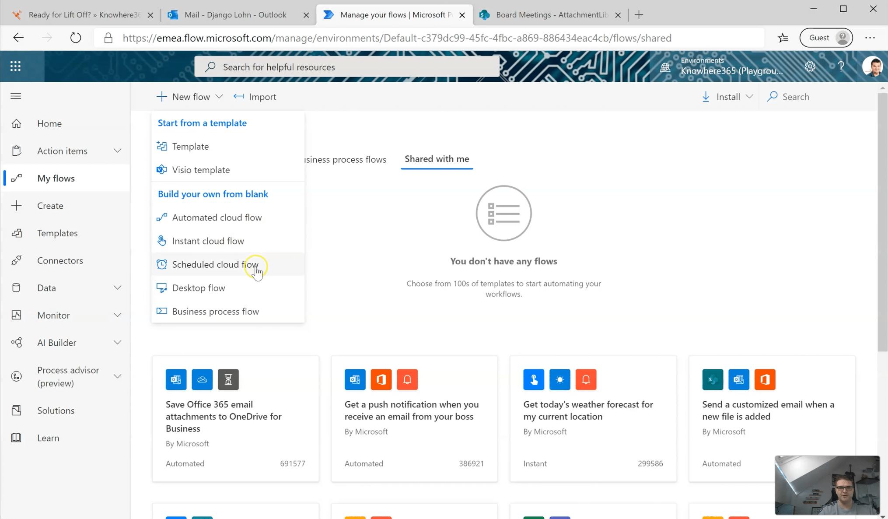Expand the Monitor section chevron
The image size is (888, 519).
(x=117, y=315)
